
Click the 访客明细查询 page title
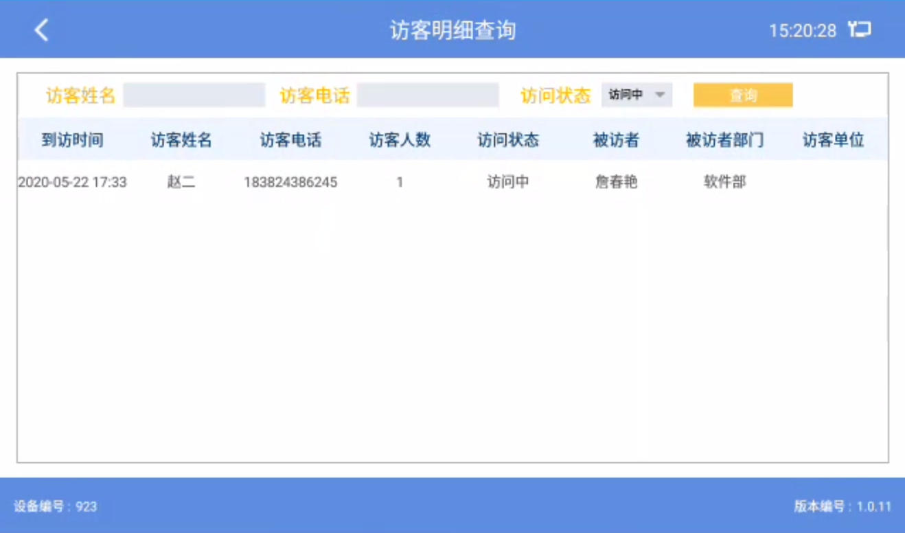pos(452,30)
